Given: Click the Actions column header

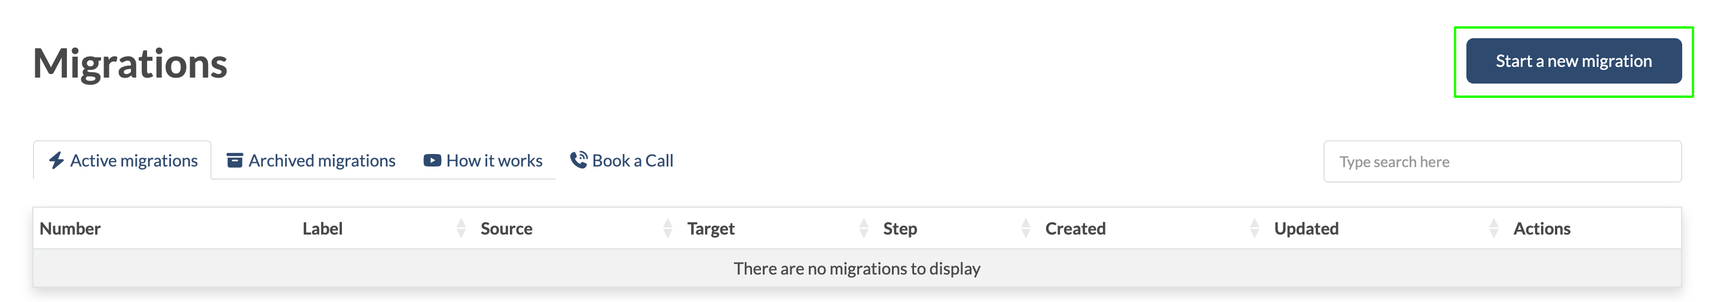Looking at the screenshot, I should [x=1541, y=229].
